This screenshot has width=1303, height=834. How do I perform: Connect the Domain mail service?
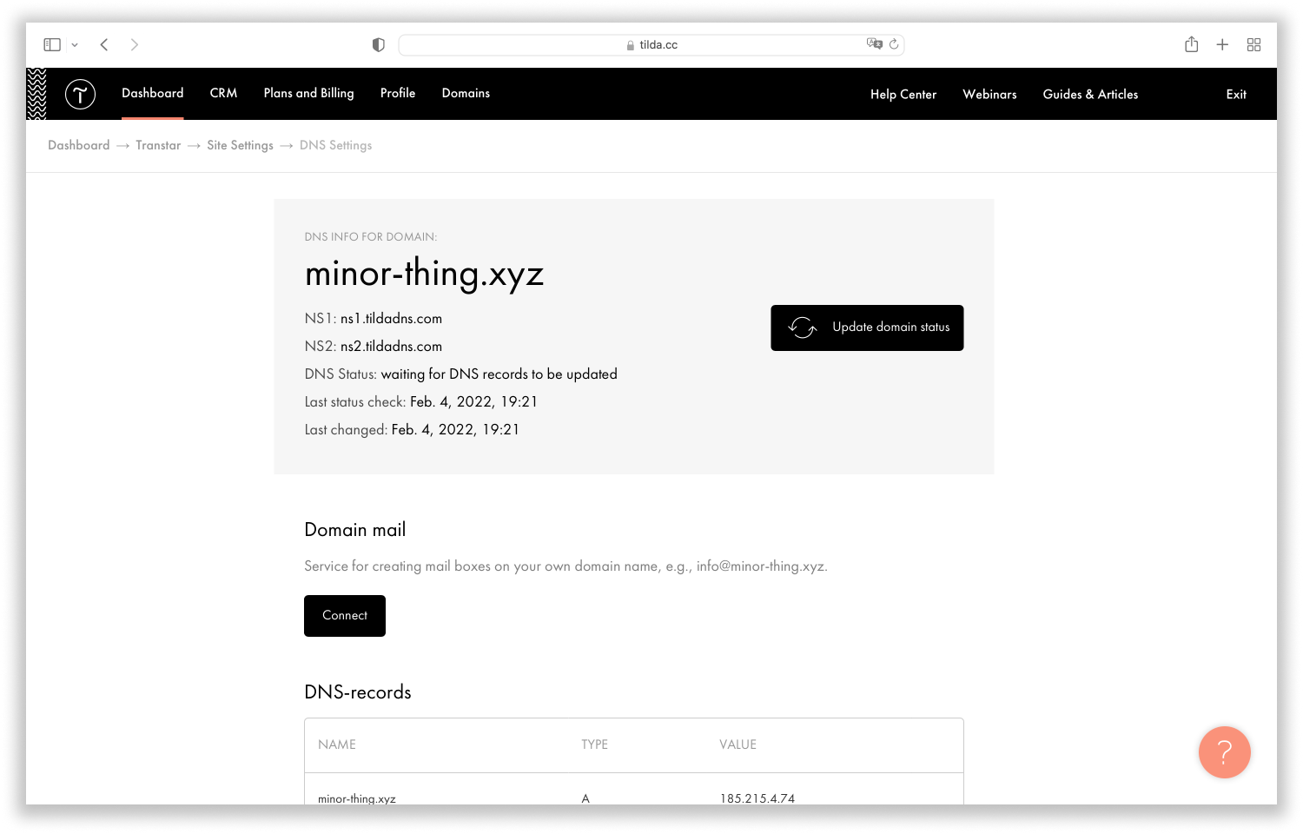344,615
